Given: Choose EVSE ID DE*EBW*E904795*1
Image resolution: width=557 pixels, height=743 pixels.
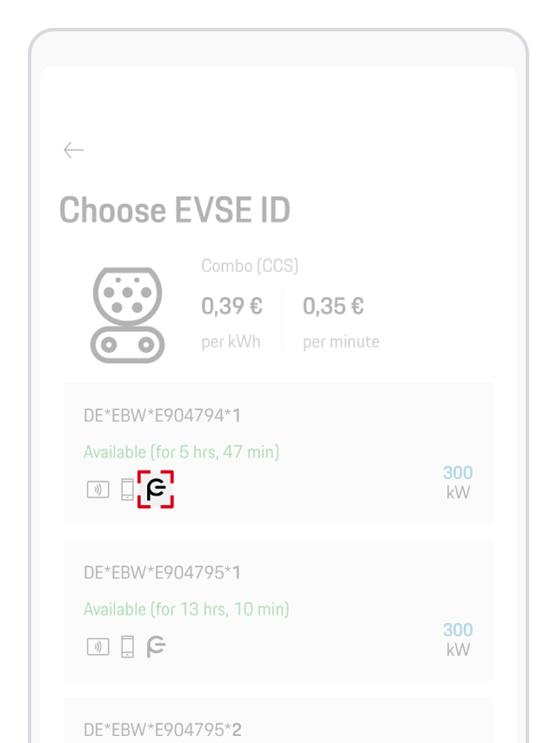Looking at the screenshot, I should [x=162, y=572].
